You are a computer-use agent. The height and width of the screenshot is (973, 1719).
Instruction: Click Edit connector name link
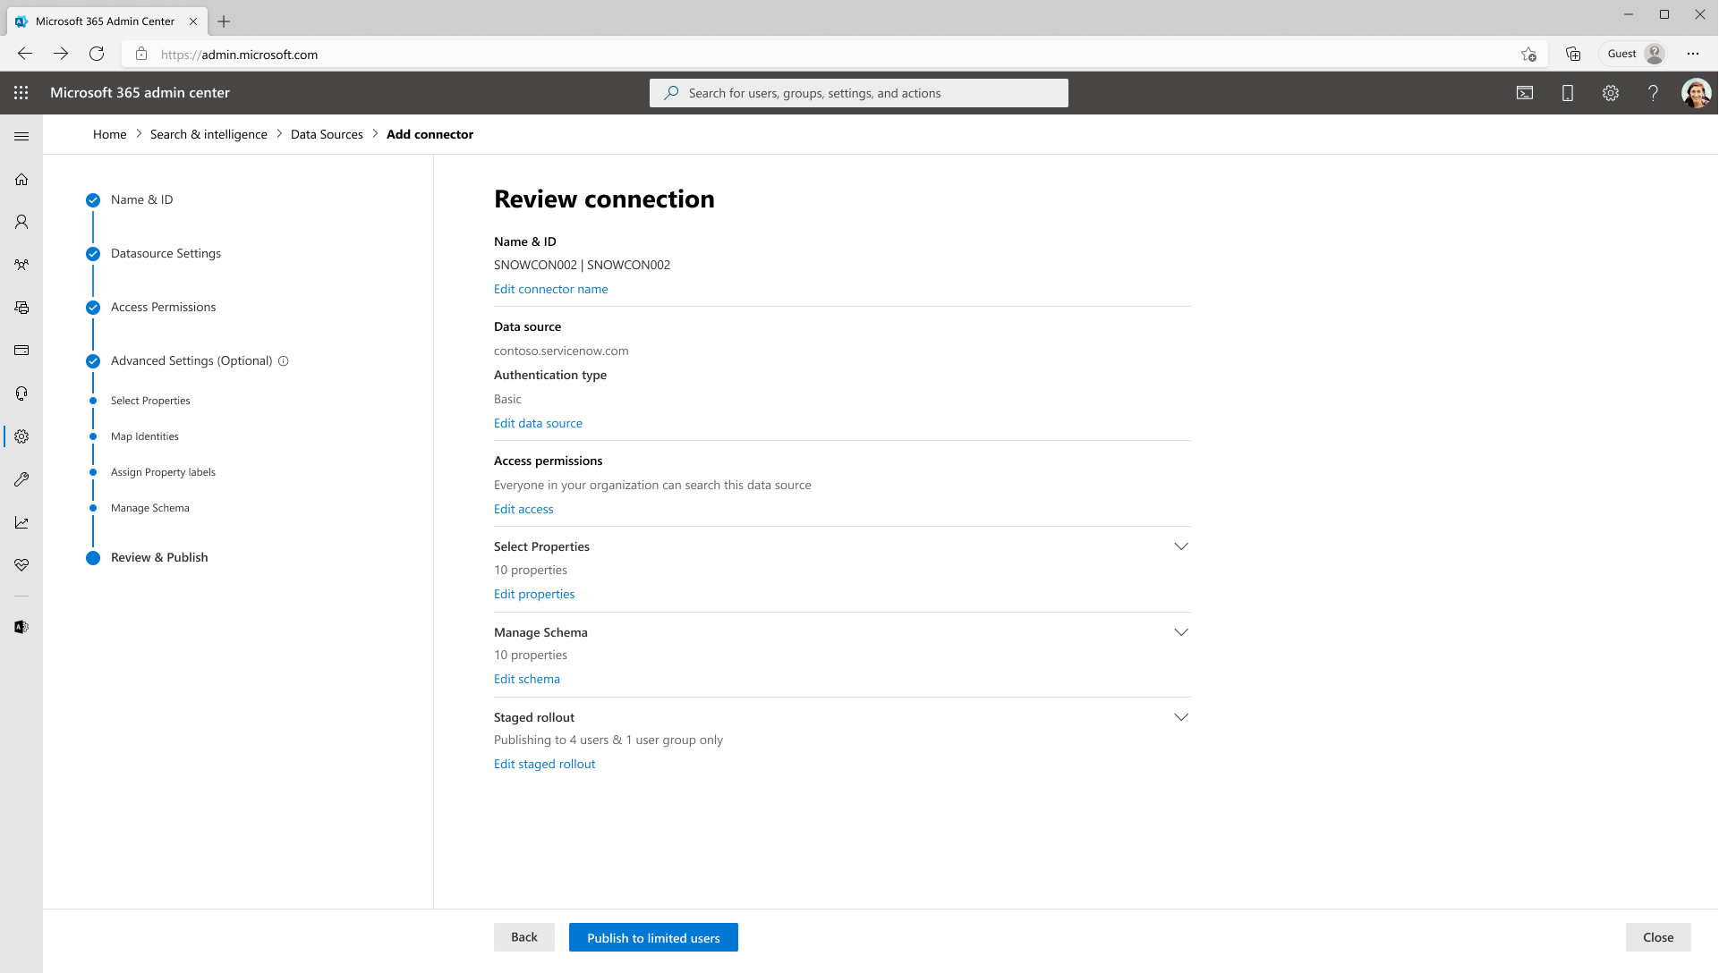pyautogui.click(x=551, y=289)
